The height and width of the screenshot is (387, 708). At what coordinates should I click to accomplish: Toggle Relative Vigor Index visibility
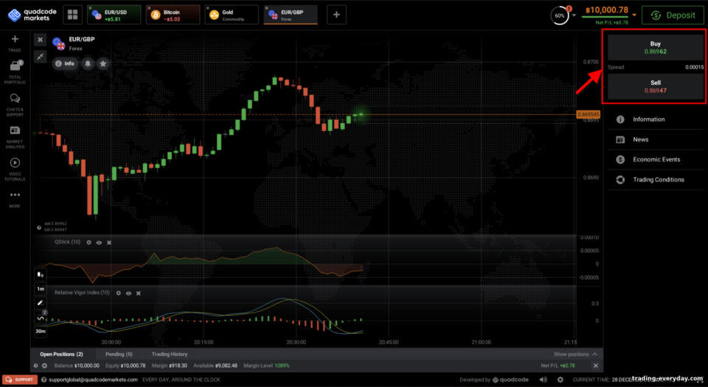coord(128,293)
